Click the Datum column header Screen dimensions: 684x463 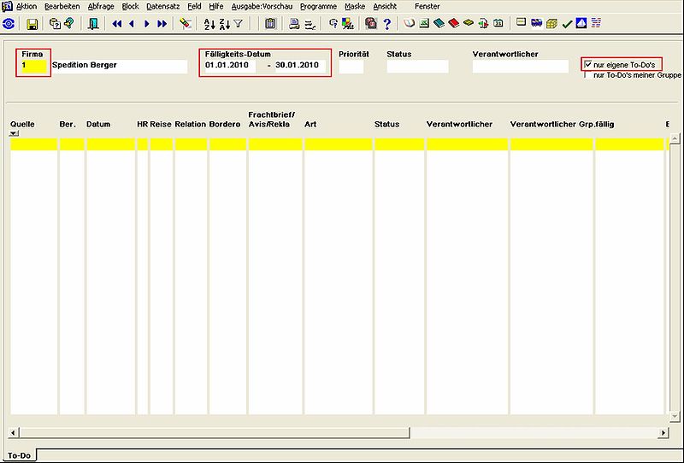tap(98, 124)
